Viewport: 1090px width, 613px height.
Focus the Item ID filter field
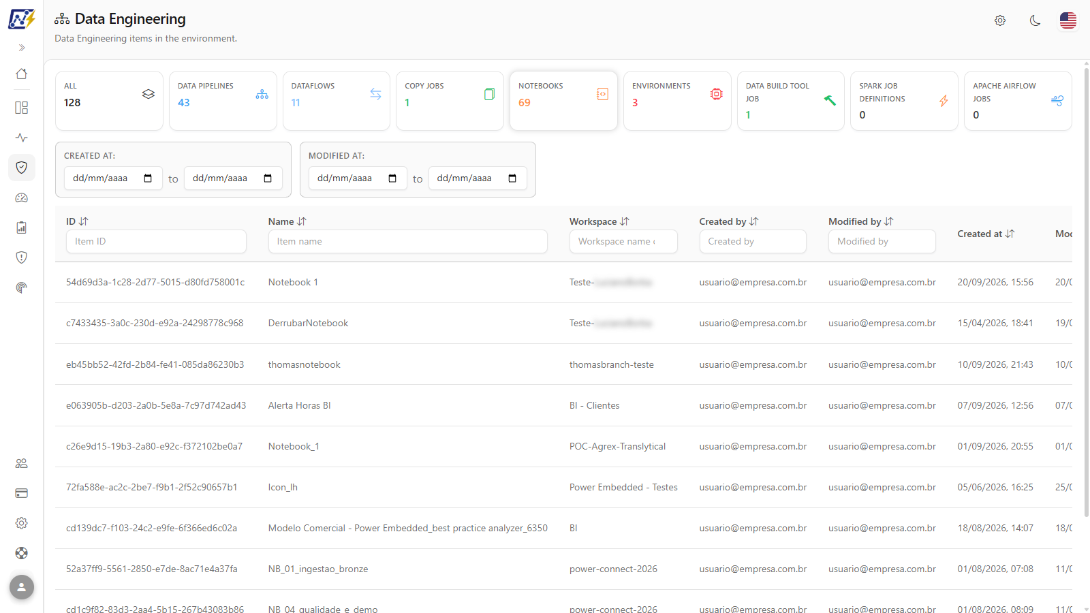[x=156, y=241]
